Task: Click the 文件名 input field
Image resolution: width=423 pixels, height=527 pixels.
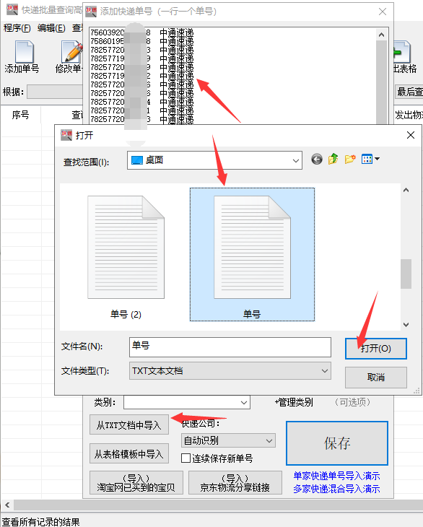Action: [x=230, y=347]
